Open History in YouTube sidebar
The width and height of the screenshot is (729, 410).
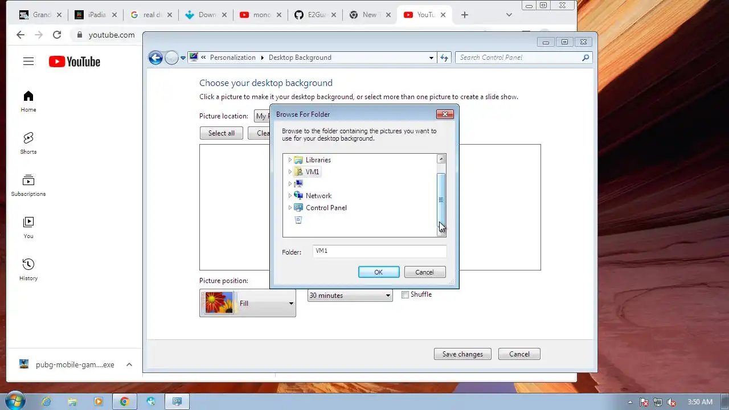[28, 270]
